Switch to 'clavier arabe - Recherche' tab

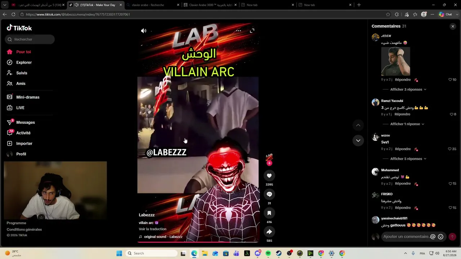point(153,5)
